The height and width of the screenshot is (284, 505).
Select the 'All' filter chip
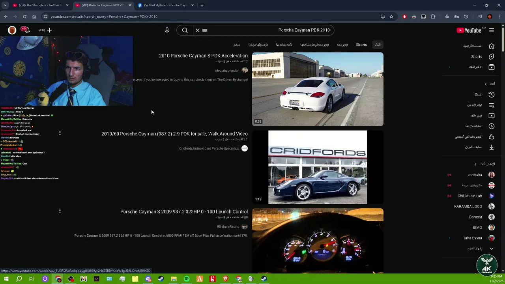click(x=378, y=45)
